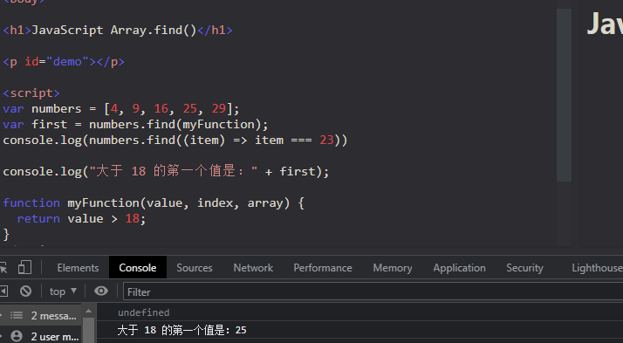623x343 pixels.
Task: Click the opening script tag line
Action: pos(31,93)
